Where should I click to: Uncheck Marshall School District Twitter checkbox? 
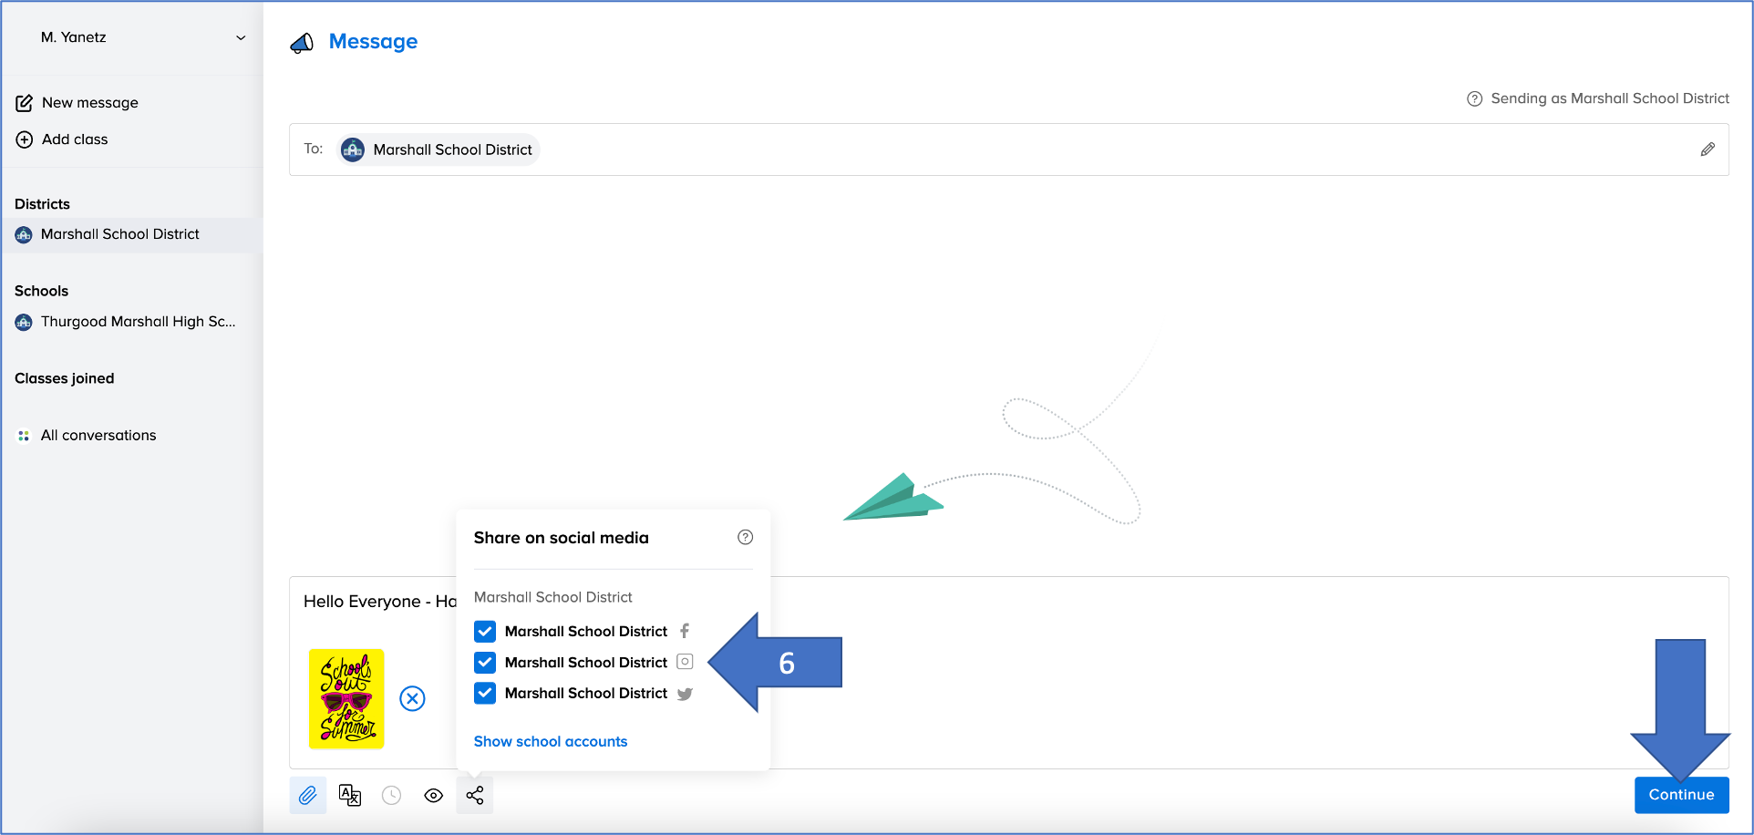tap(485, 693)
